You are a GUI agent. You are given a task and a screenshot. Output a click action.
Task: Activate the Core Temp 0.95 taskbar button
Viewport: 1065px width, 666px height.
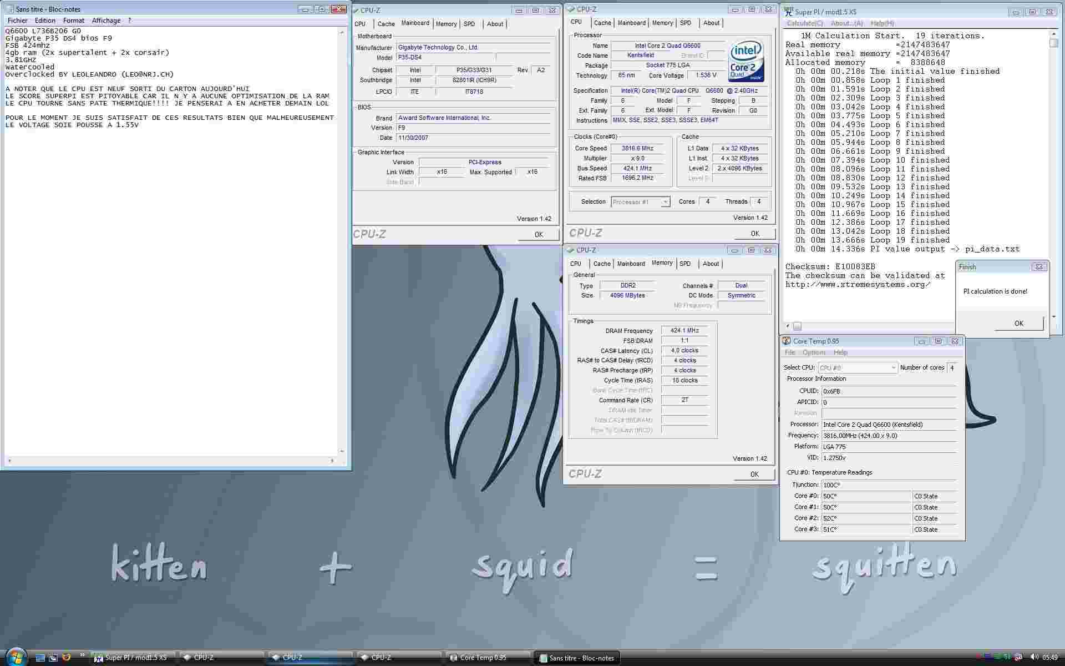pyautogui.click(x=488, y=658)
